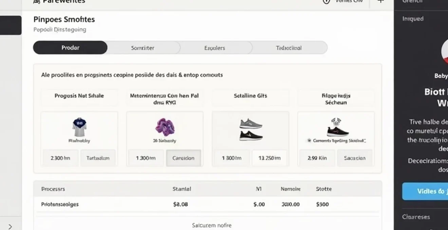Select the Priotansseoiges table row
This screenshot has height=230, width=448.
pyautogui.click(x=207, y=204)
